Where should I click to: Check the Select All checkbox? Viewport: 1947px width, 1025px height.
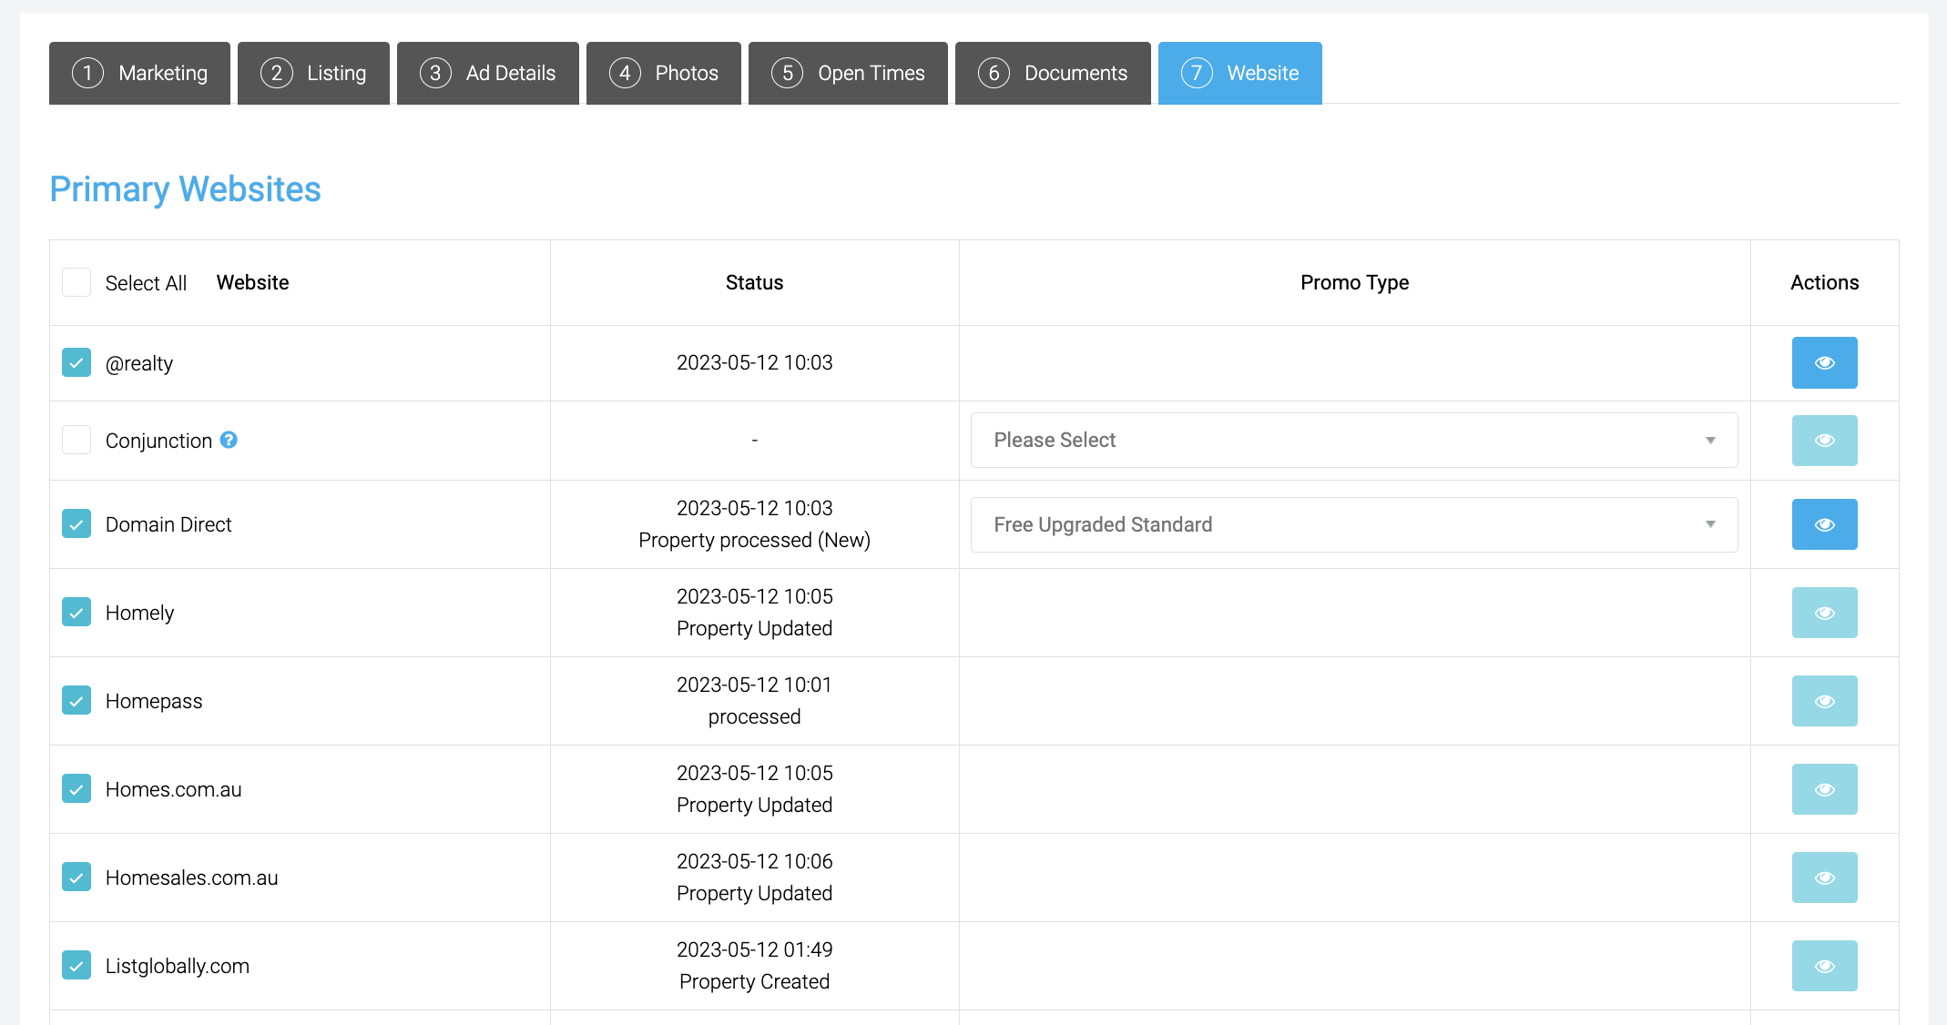coord(76,282)
